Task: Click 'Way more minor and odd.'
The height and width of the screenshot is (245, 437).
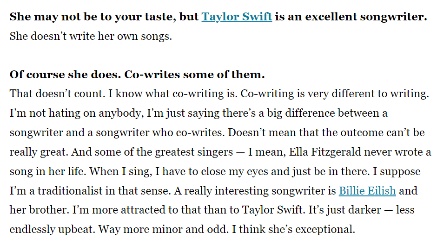Action: pyautogui.click(x=164, y=229)
